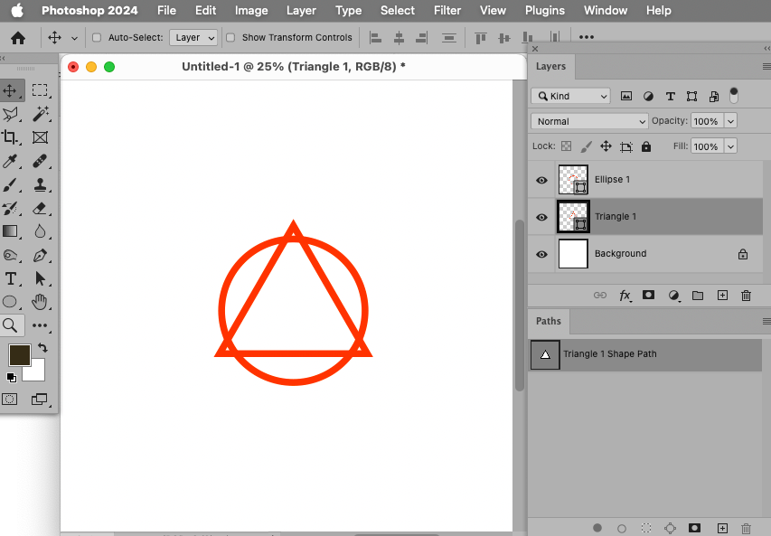The image size is (771, 536).
Task: Select the Move tool
Action: pos(13,89)
